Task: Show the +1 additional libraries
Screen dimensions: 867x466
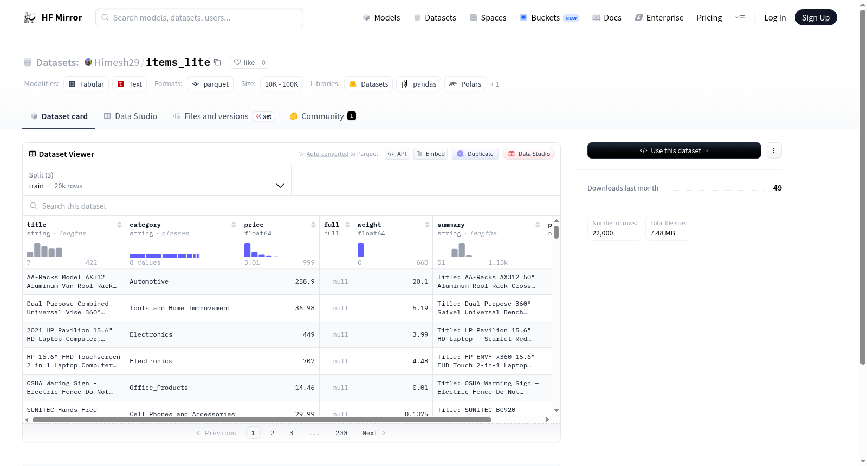Action: (495, 84)
